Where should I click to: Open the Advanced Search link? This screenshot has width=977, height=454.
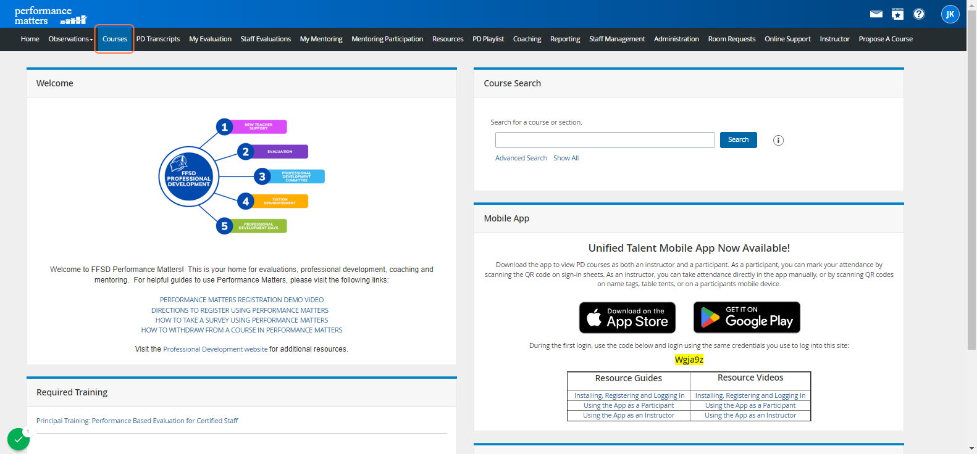pos(521,158)
